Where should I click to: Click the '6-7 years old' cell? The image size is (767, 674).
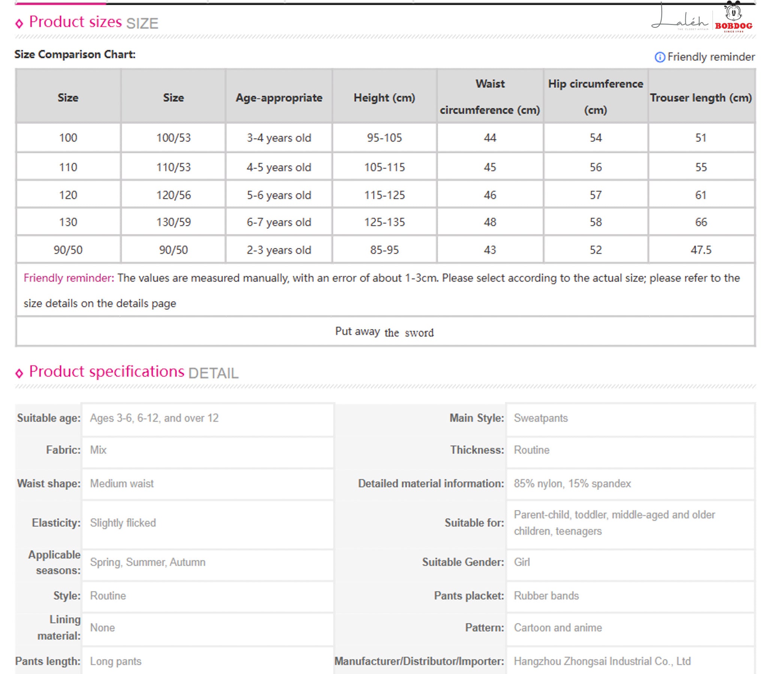(279, 222)
